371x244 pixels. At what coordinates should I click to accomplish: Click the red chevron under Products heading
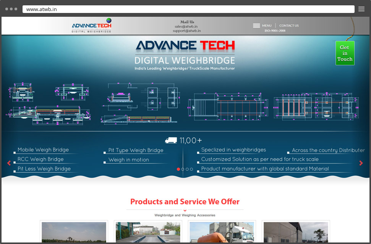coord(185,210)
